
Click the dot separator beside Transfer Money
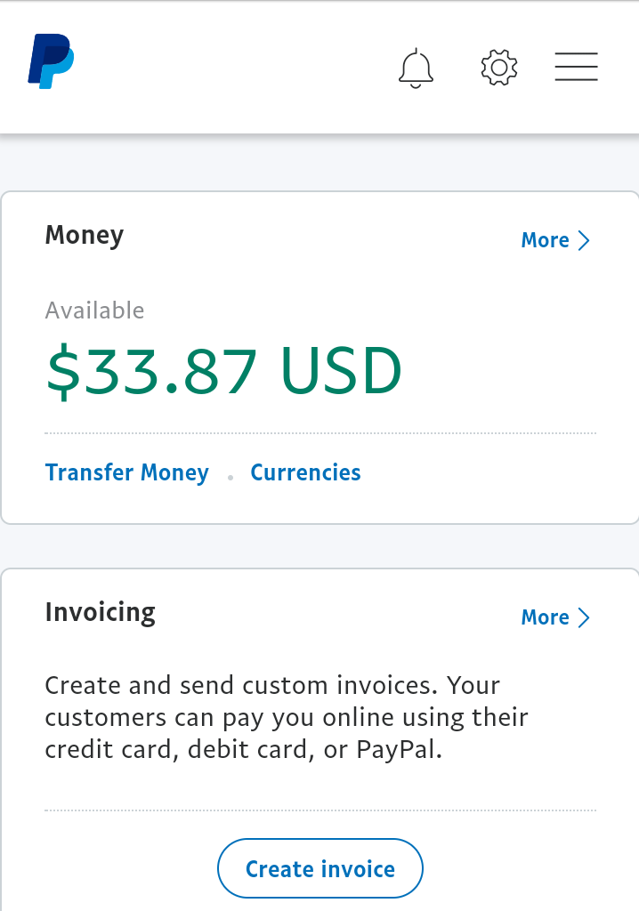[231, 477]
